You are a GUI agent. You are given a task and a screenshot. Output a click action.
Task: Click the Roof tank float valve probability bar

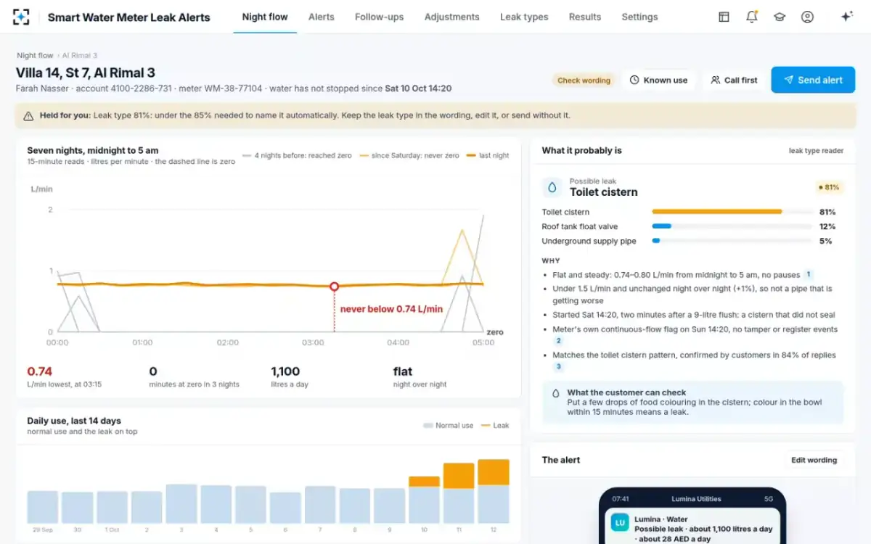tap(732, 226)
